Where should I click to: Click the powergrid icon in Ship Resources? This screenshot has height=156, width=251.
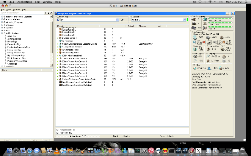205,24
